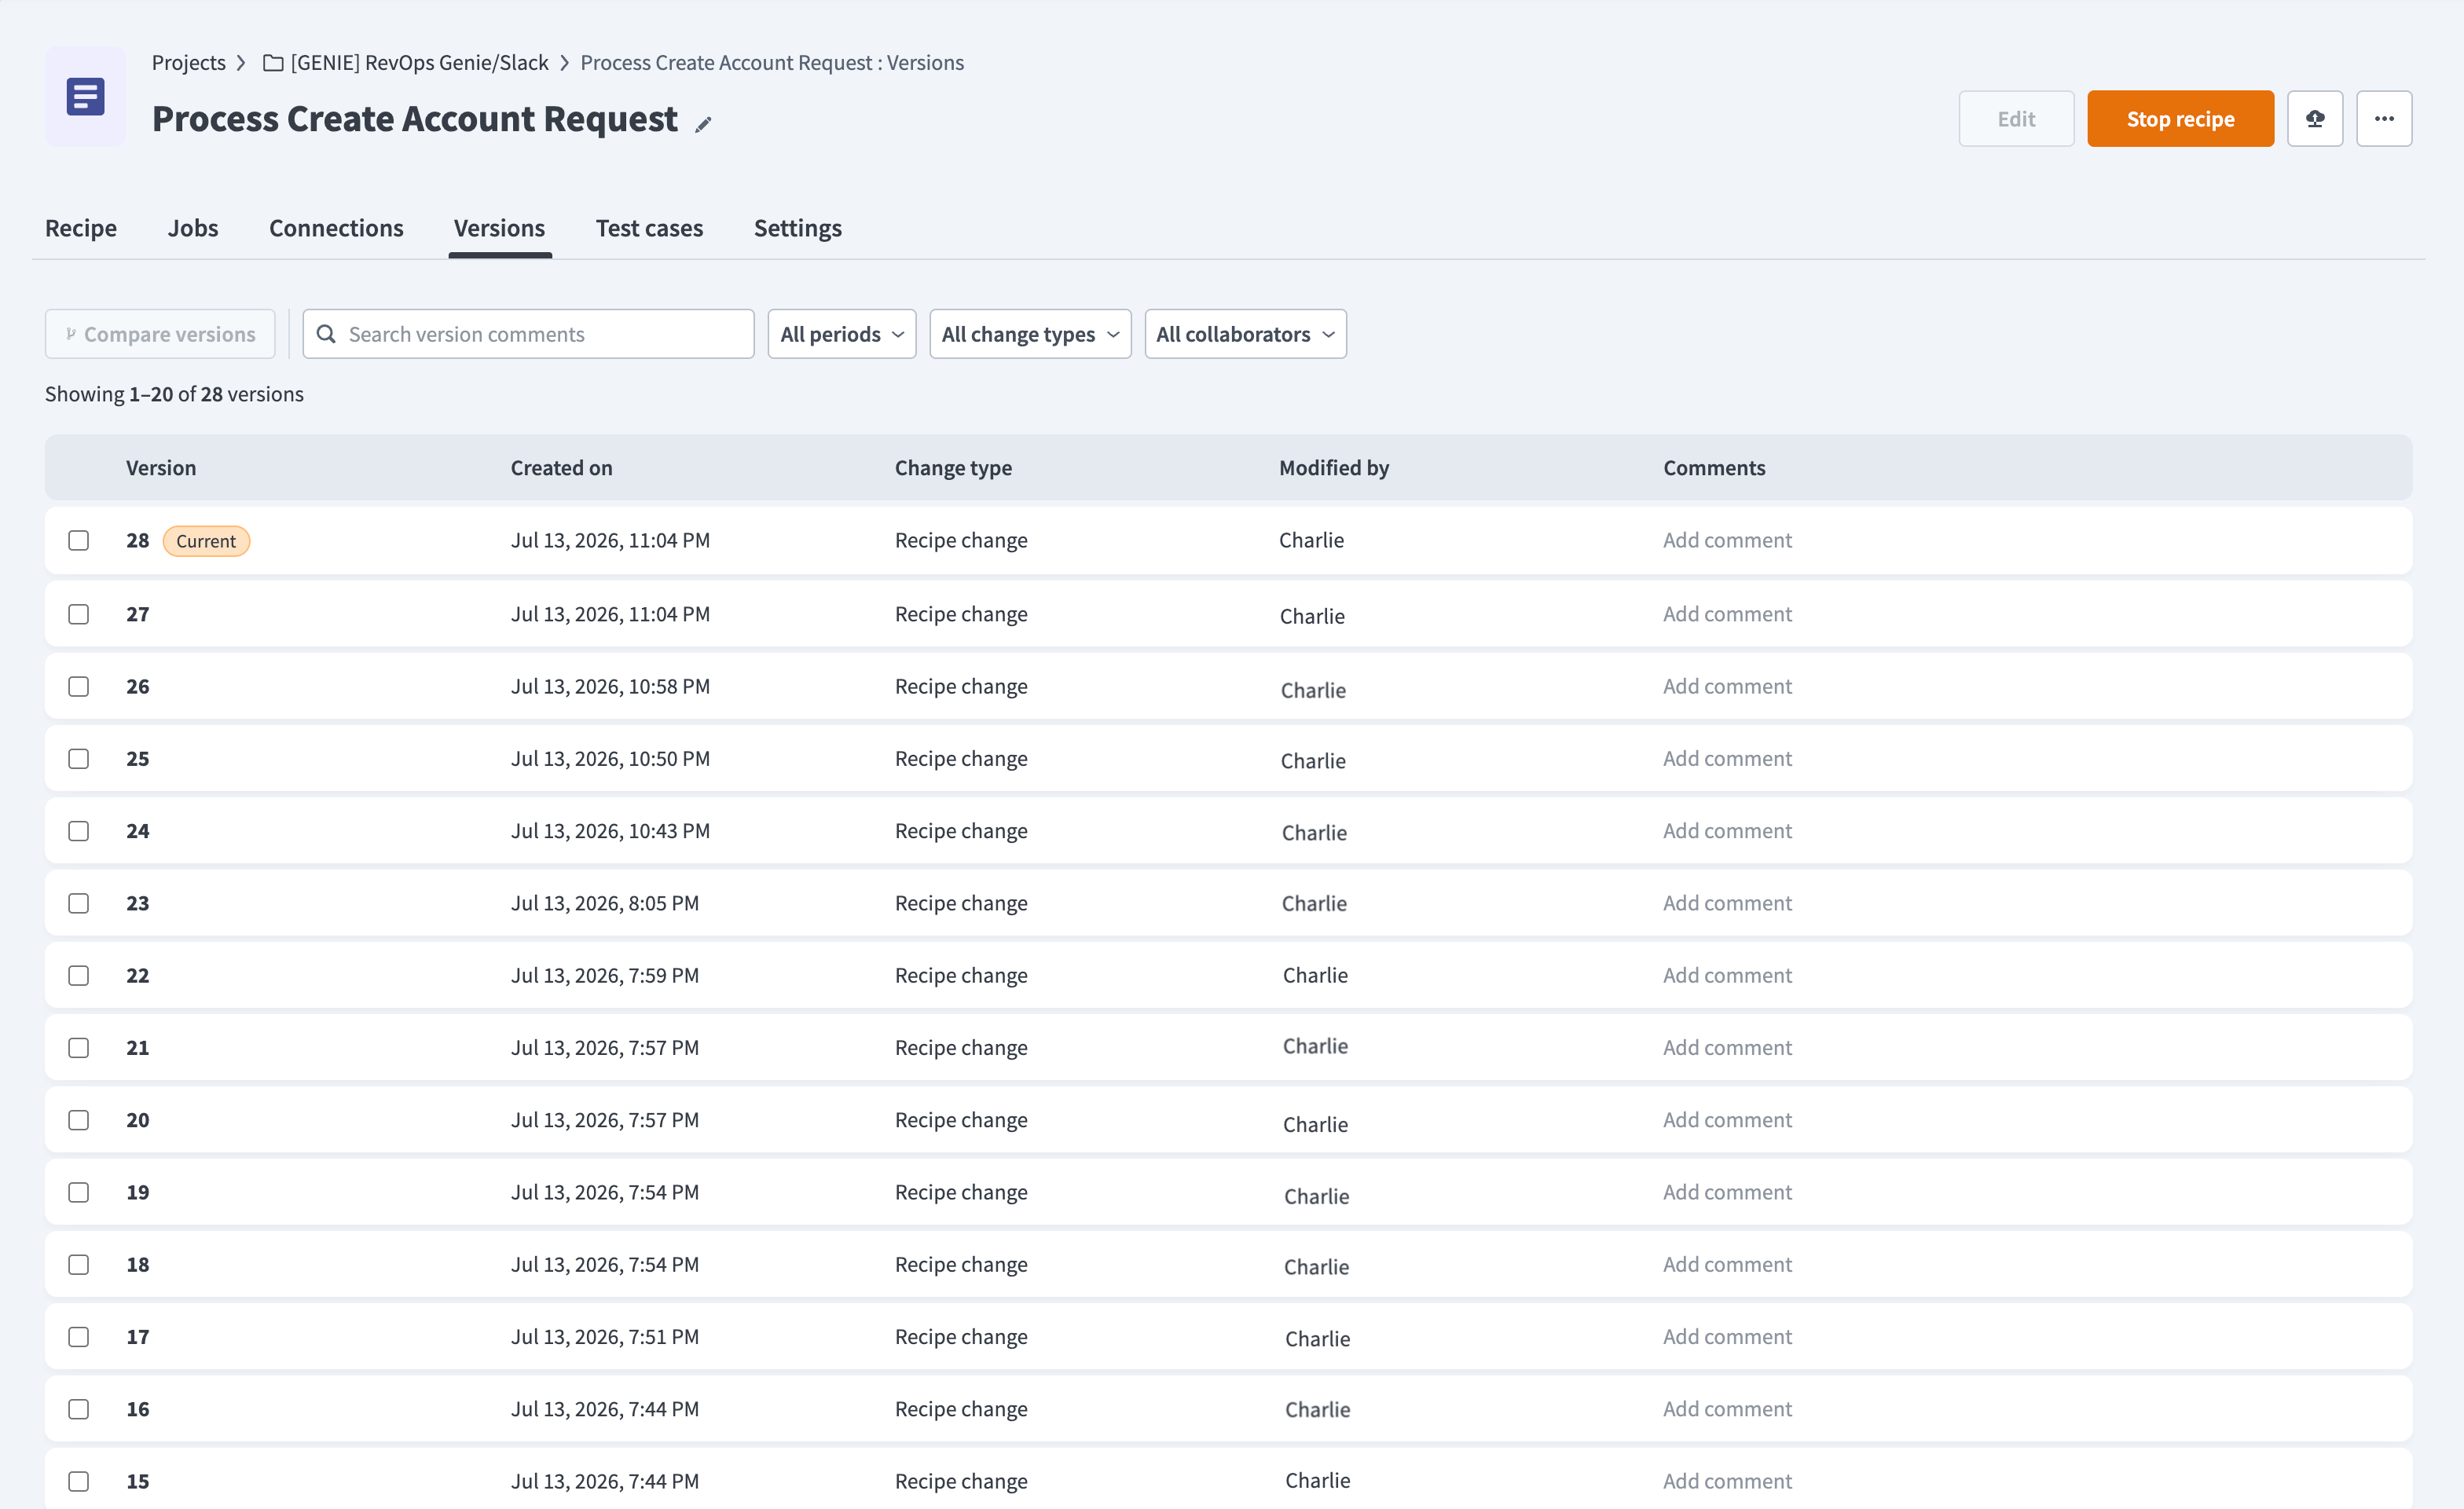Click the magnifier icon in search box
2464x1509 pixels.
pos(326,334)
